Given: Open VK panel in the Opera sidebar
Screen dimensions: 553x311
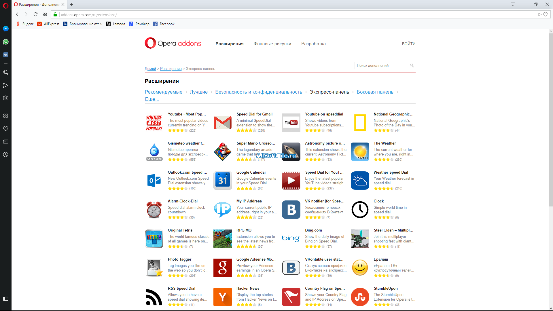Looking at the screenshot, I should [x=5, y=55].
